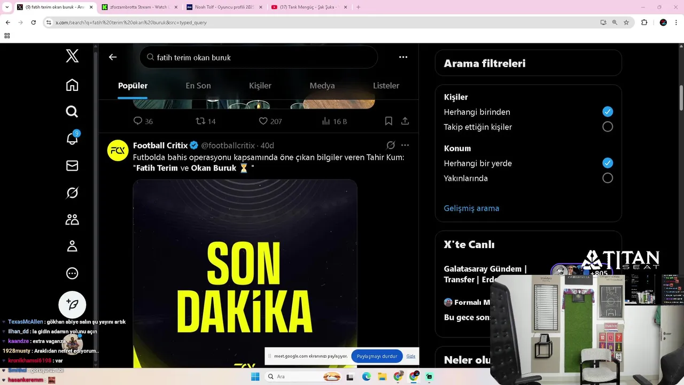Reload the page in Chrome
Screen dimensions: 684x385
point(33,22)
